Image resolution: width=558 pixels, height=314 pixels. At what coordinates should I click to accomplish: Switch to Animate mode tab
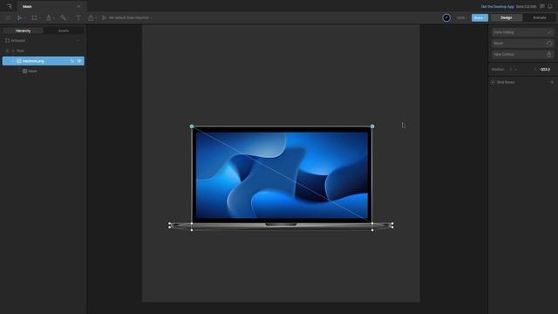point(539,17)
